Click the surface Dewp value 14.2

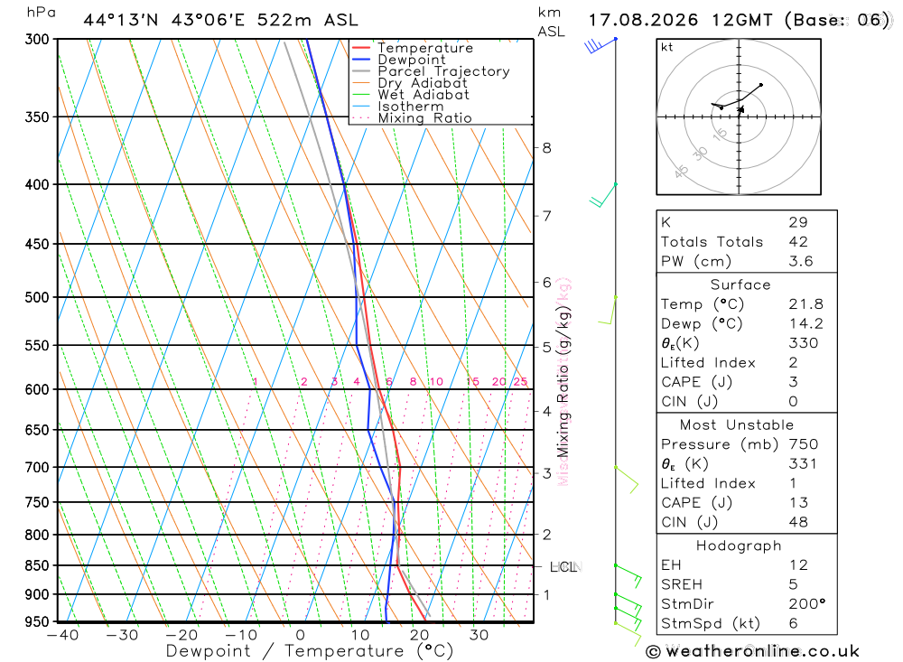806,324
